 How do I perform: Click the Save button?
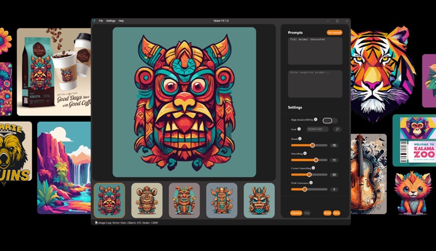(x=336, y=213)
